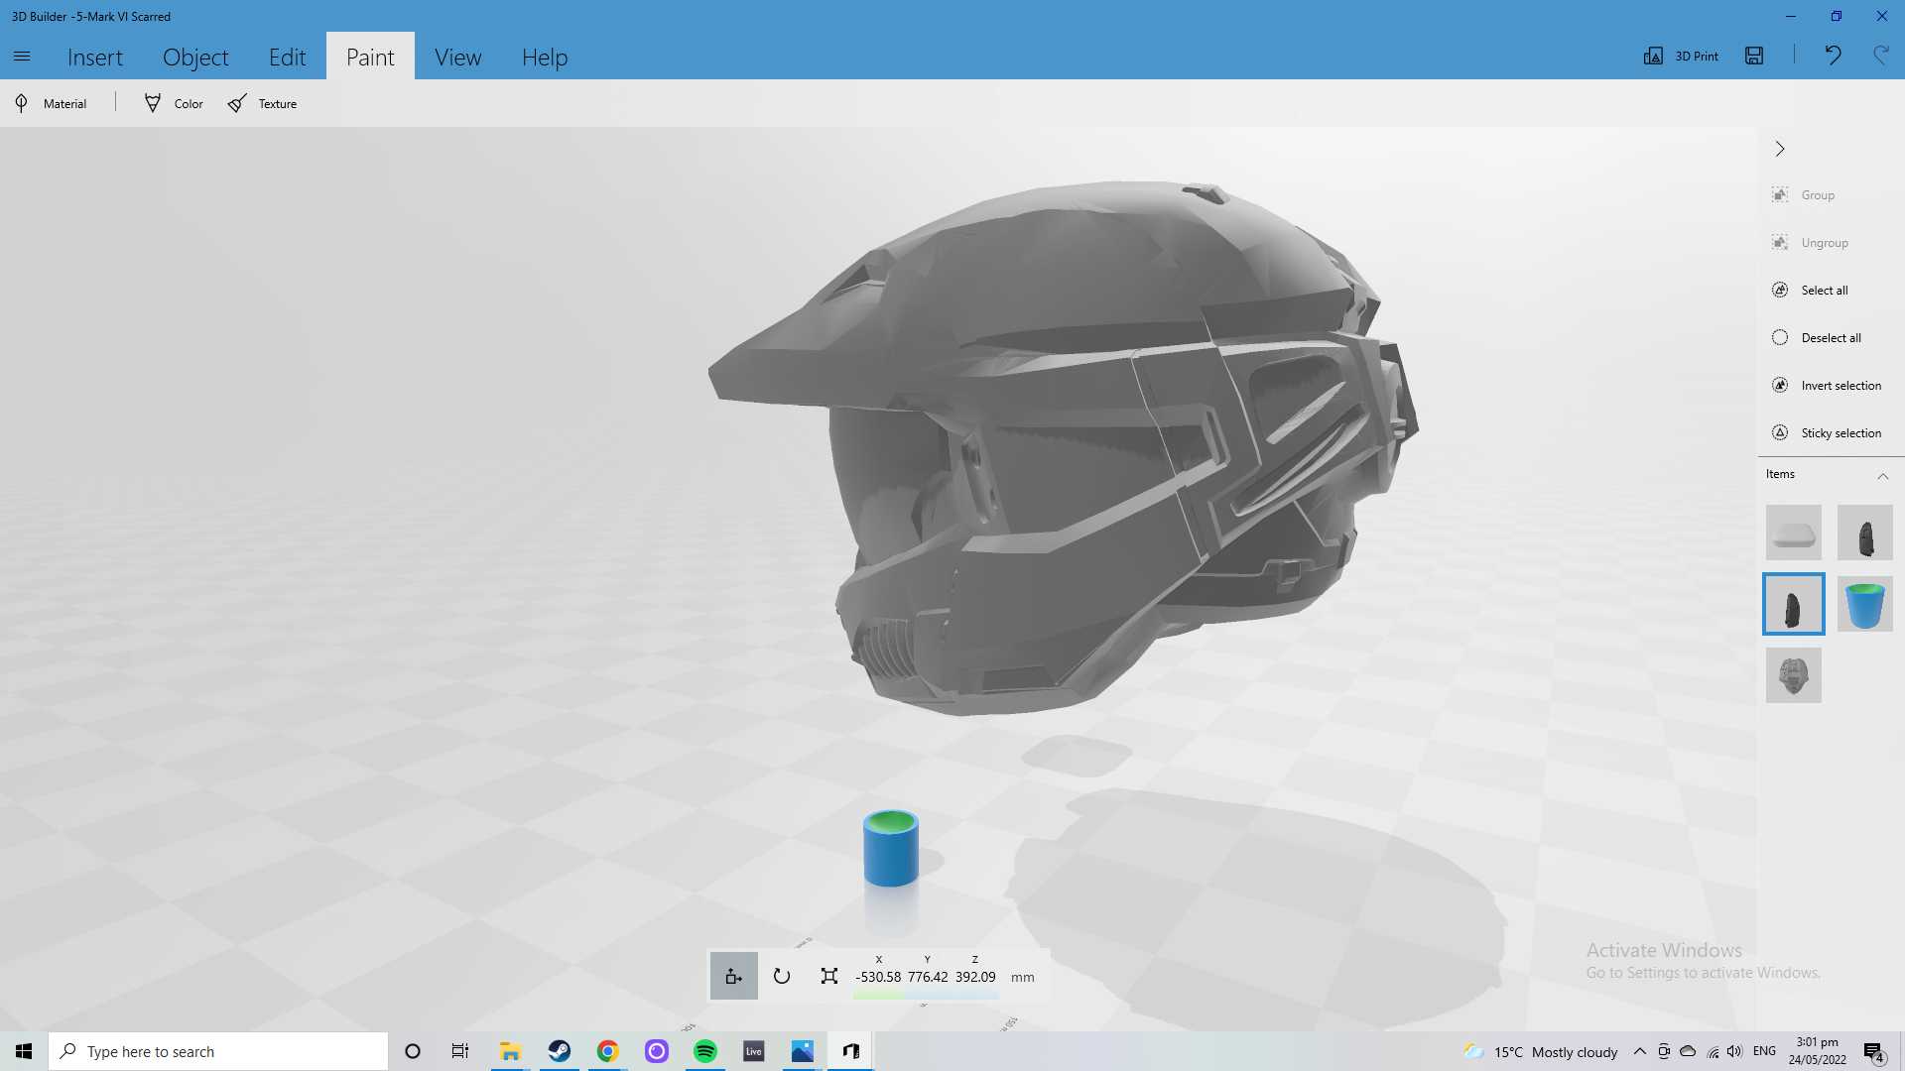Open the Insert tab
The height and width of the screenshot is (1071, 1905).
click(x=95, y=57)
